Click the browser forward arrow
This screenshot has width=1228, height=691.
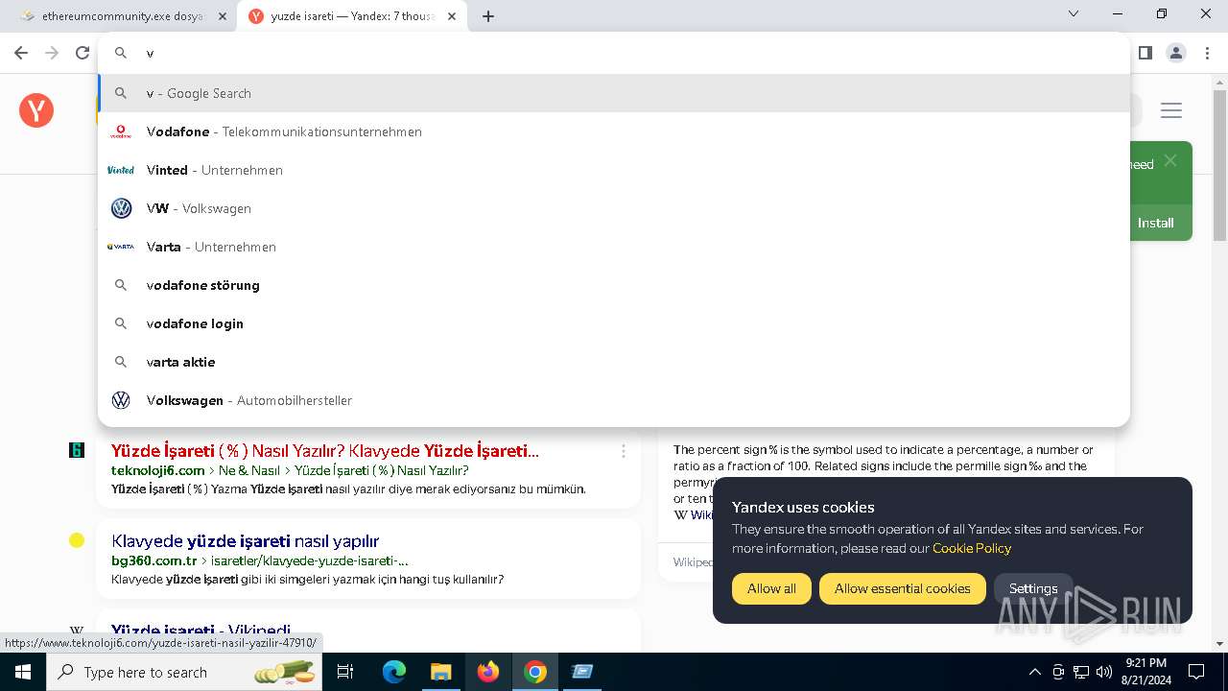pos(52,53)
